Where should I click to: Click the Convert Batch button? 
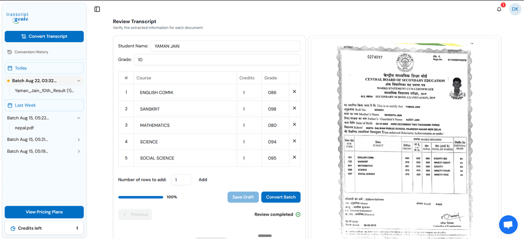(x=281, y=197)
